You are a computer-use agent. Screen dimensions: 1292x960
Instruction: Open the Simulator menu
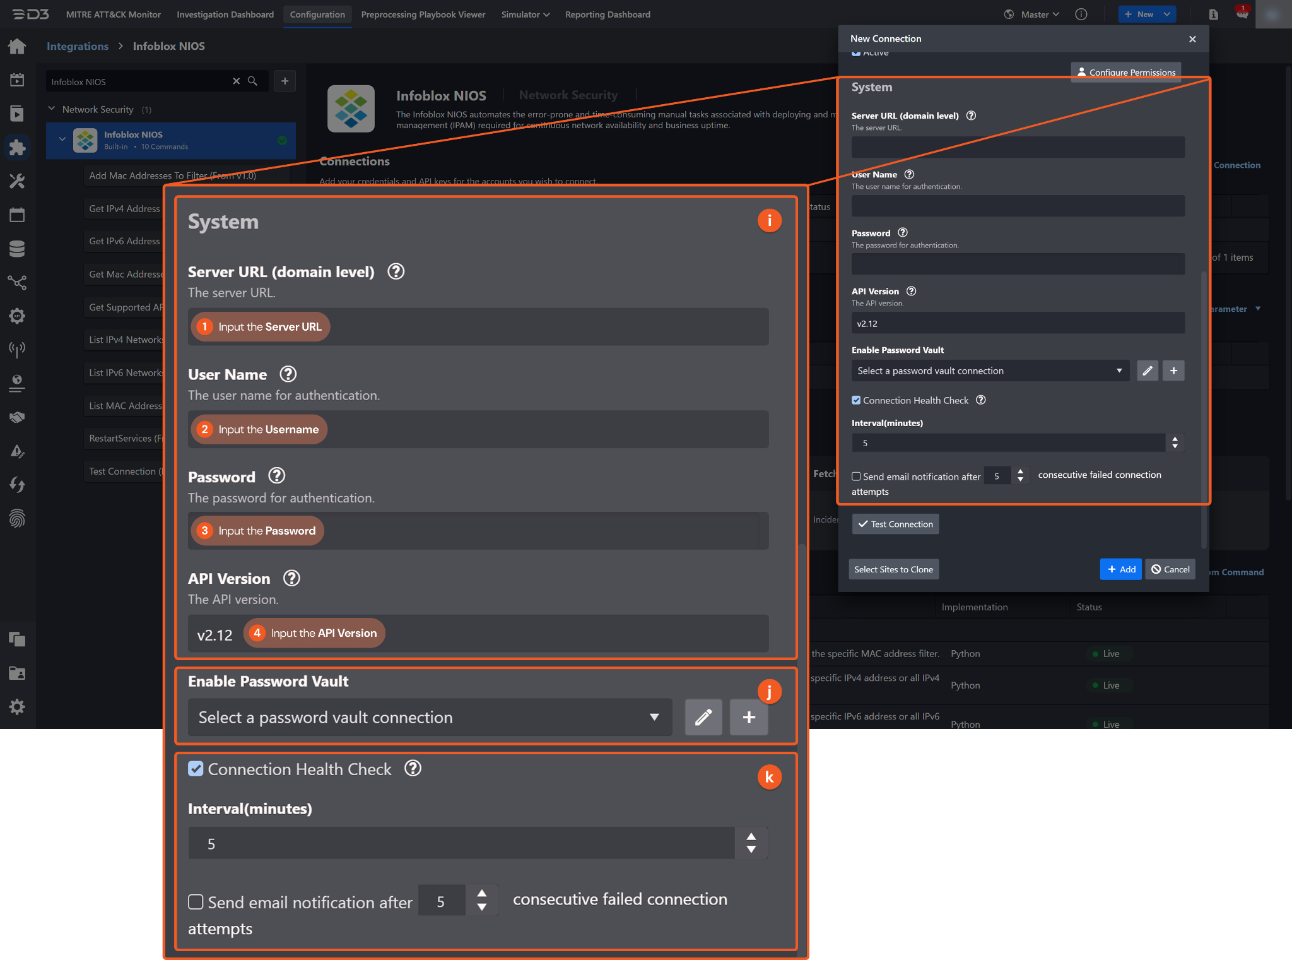pyautogui.click(x=525, y=15)
